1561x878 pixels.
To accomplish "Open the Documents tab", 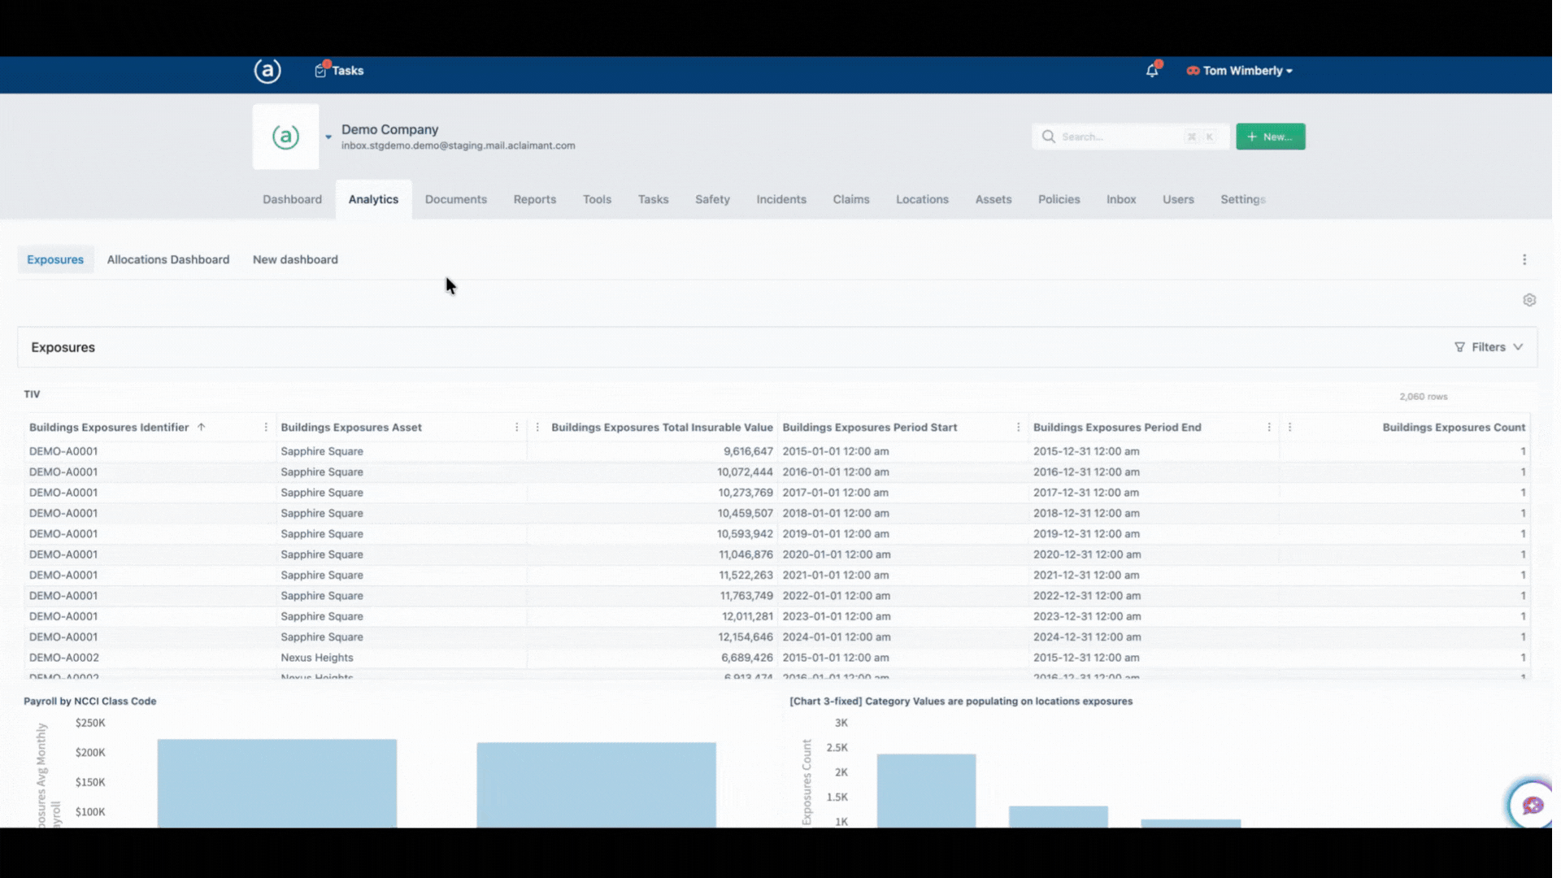I will (455, 199).
